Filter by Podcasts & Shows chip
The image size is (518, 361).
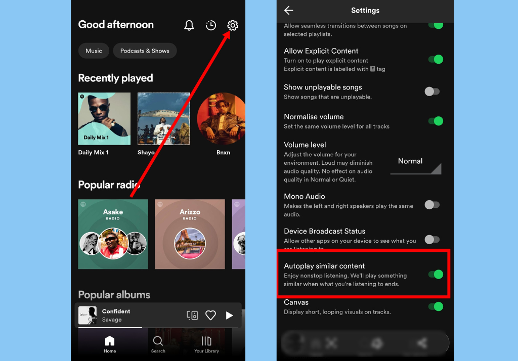click(x=145, y=51)
